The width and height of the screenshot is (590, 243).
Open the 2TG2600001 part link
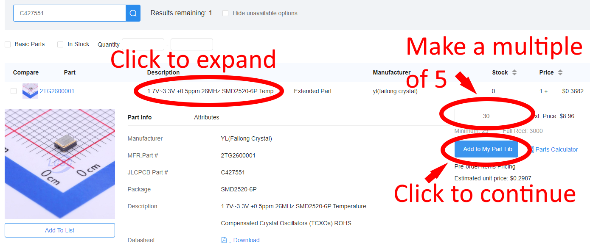click(57, 91)
